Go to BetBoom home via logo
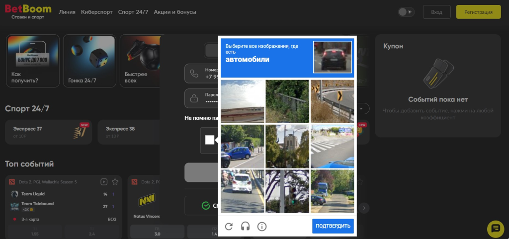Image resolution: width=509 pixels, height=239 pixels. click(28, 11)
